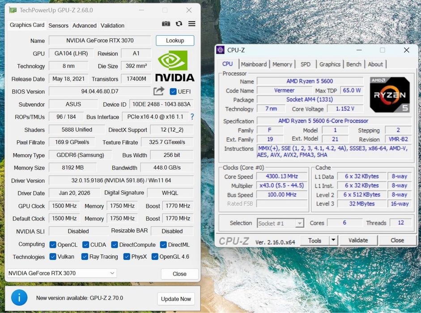This screenshot has width=421, height=313.
Task: Click the CPU-Z title bar app icon
Action: [221, 50]
